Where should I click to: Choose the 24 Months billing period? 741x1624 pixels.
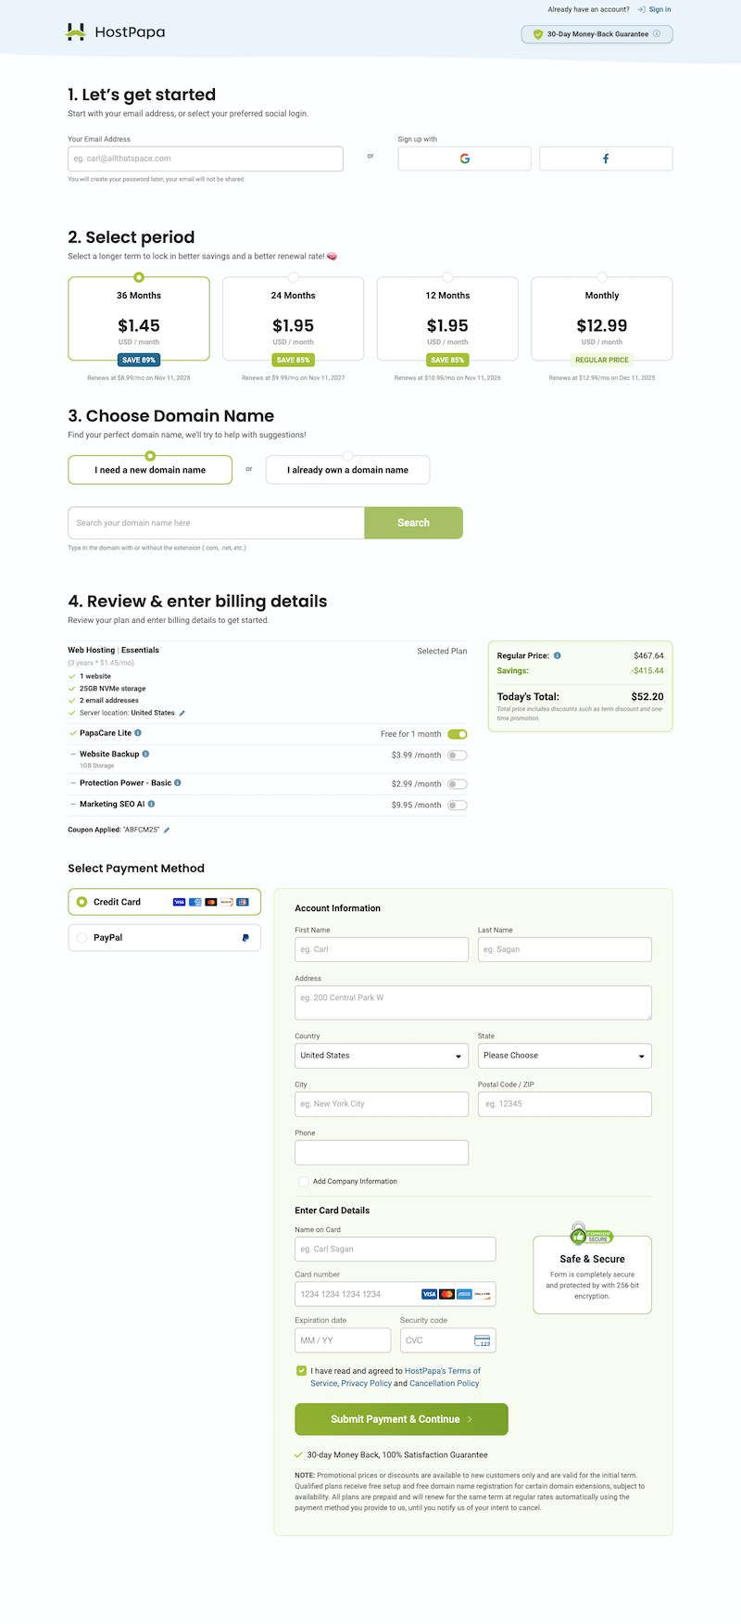pyautogui.click(x=293, y=318)
